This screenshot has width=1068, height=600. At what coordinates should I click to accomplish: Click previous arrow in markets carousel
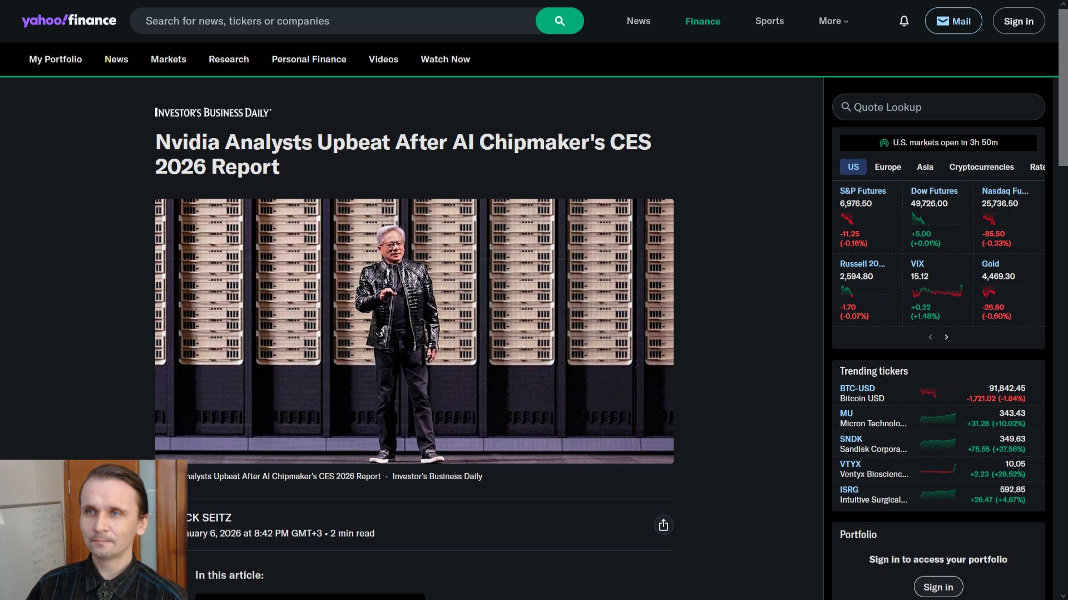[x=930, y=337]
